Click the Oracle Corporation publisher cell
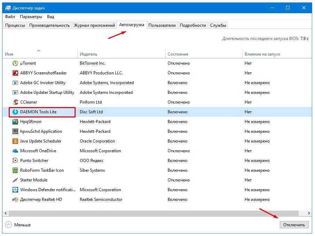The height and width of the screenshot is (236, 315). pyautogui.click(x=97, y=141)
